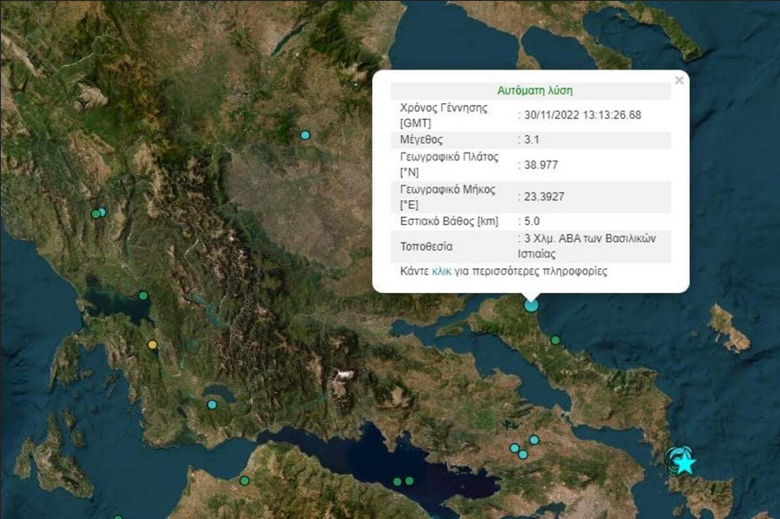Select the right green marker in the Gulf of Corinth
Viewport: 780px width, 519px height.
click(x=409, y=480)
